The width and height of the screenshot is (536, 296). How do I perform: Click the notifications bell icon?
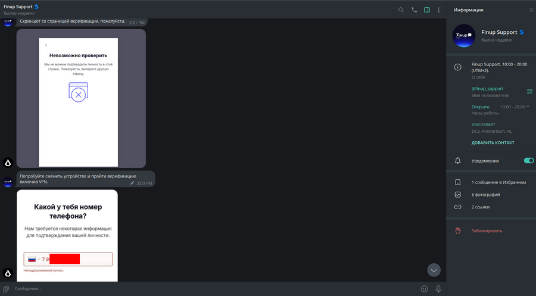458,161
